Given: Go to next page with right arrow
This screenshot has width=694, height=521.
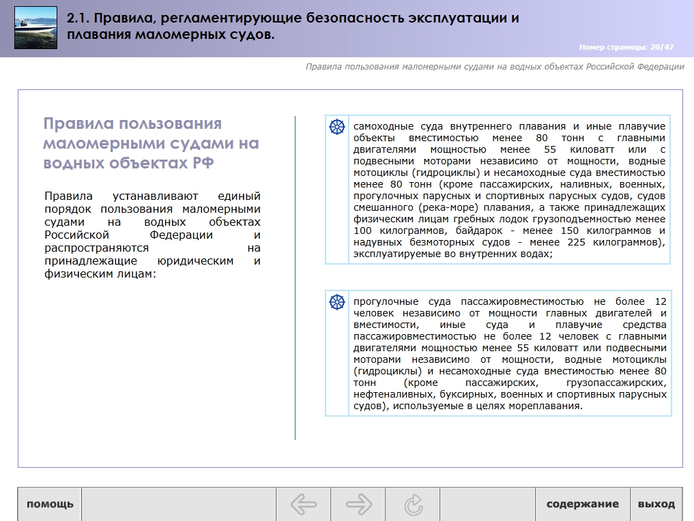Looking at the screenshot, I should [358, 505].
